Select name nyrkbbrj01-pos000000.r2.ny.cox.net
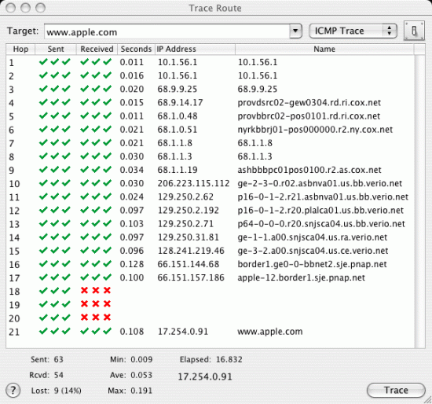 (x=315, y=130)
